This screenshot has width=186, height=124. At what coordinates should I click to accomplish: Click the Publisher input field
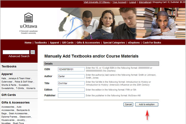[71, 95]
